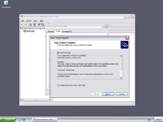Click 'To configure the new trust' instruction text
The width and height of the screenshot is (163, 122).
pos(71,85)
